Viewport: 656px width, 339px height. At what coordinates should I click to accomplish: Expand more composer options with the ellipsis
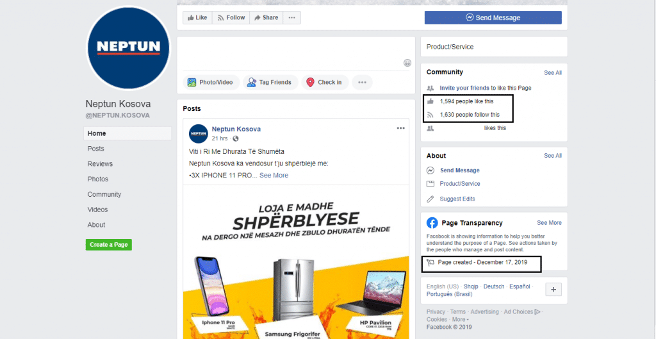(x=362, y=83)
